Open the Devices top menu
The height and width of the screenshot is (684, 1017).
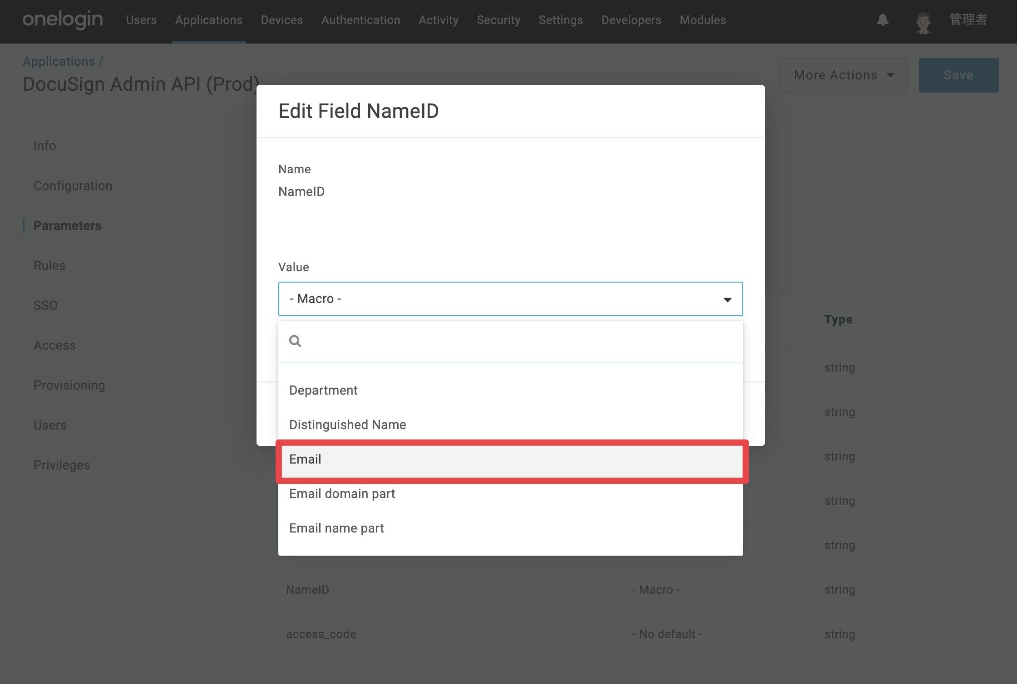282,20
